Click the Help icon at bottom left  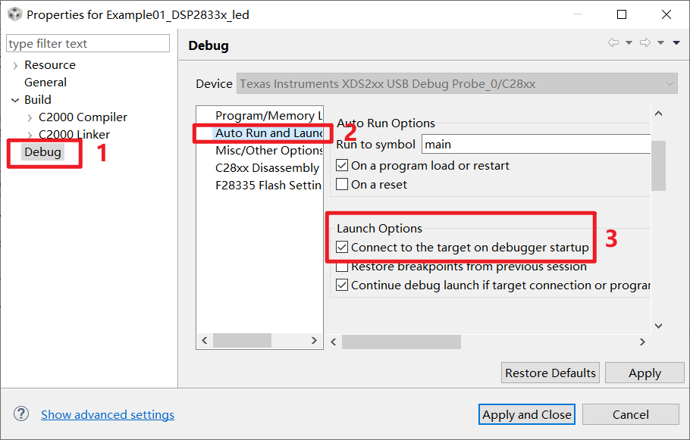20,413
